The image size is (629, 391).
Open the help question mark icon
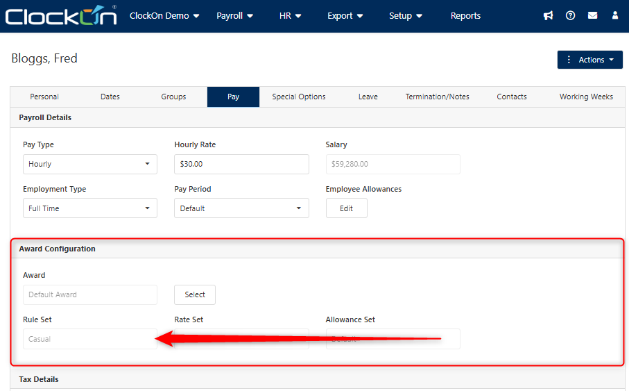tap(570, 15)
